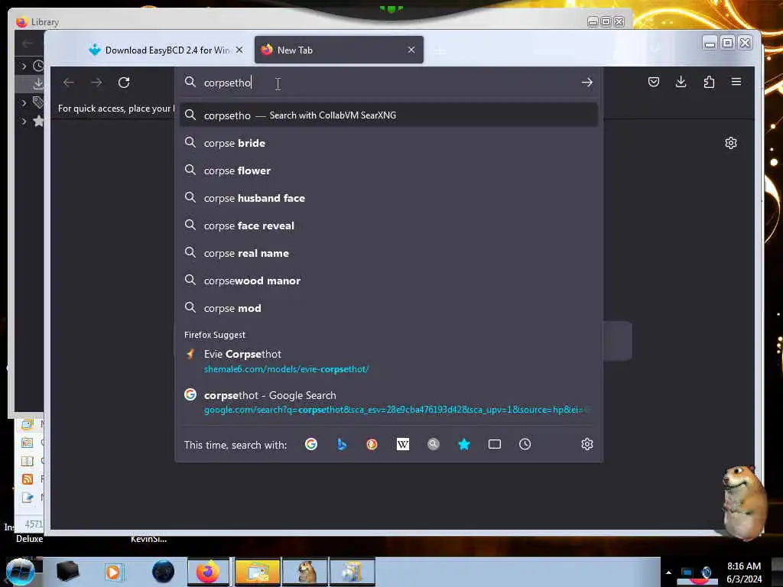Open new tab page settings gear

click(x=730, y=143)
